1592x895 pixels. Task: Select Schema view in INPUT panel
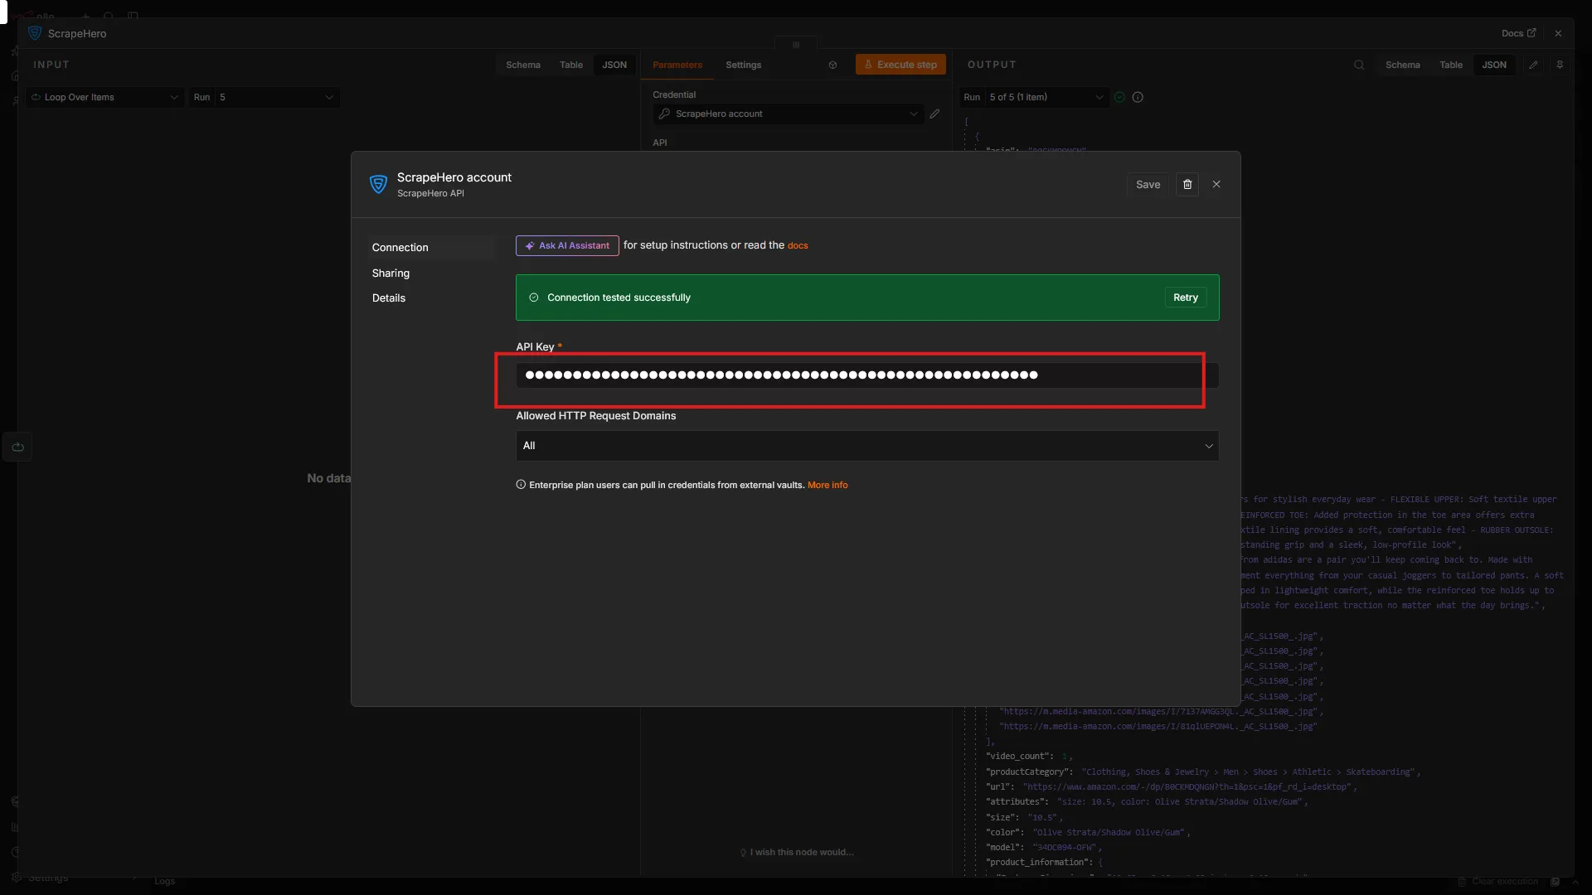523,65
